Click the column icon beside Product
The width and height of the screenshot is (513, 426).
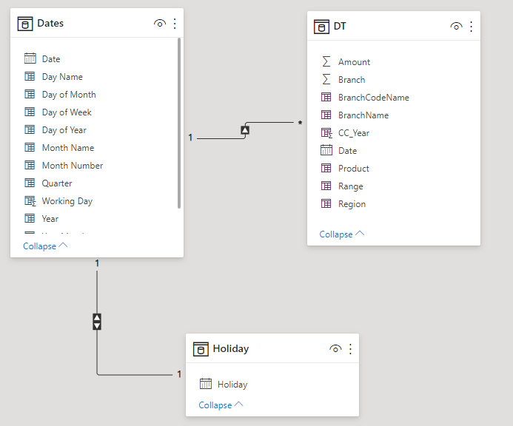point(326,168)
